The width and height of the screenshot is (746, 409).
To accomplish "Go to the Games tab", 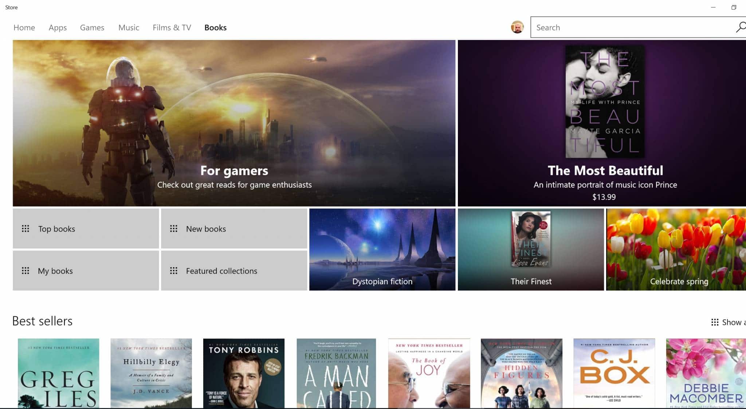I will pyautogui.click(x=92, y=28).
